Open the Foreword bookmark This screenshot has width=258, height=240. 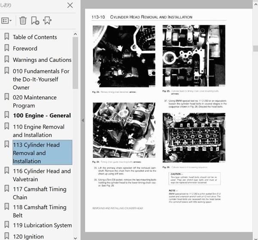pos(25,49)
